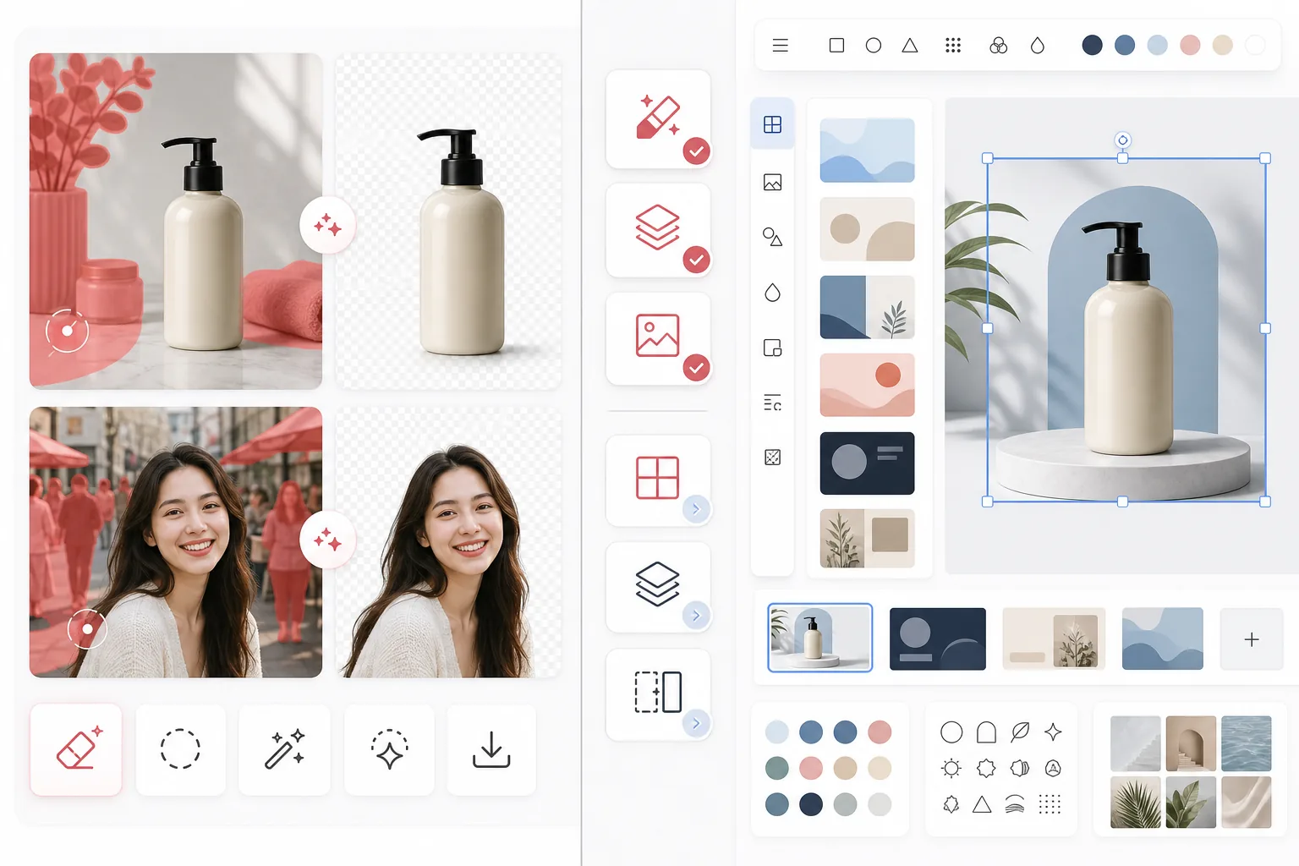Open the black layers stack card
1299x866 pixels.
pyautogui.click(x=658, y=586)
